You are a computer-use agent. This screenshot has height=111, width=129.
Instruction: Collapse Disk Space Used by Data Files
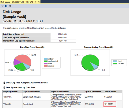pos(4,87)
